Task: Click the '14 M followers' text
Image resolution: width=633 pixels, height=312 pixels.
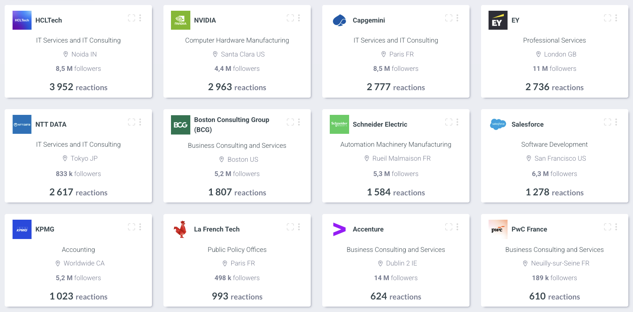Action: [x=396, y=278]
